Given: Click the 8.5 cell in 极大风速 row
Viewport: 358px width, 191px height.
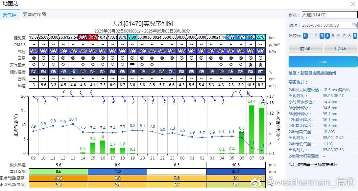Looking at the screenshot, I should [177, 165].
